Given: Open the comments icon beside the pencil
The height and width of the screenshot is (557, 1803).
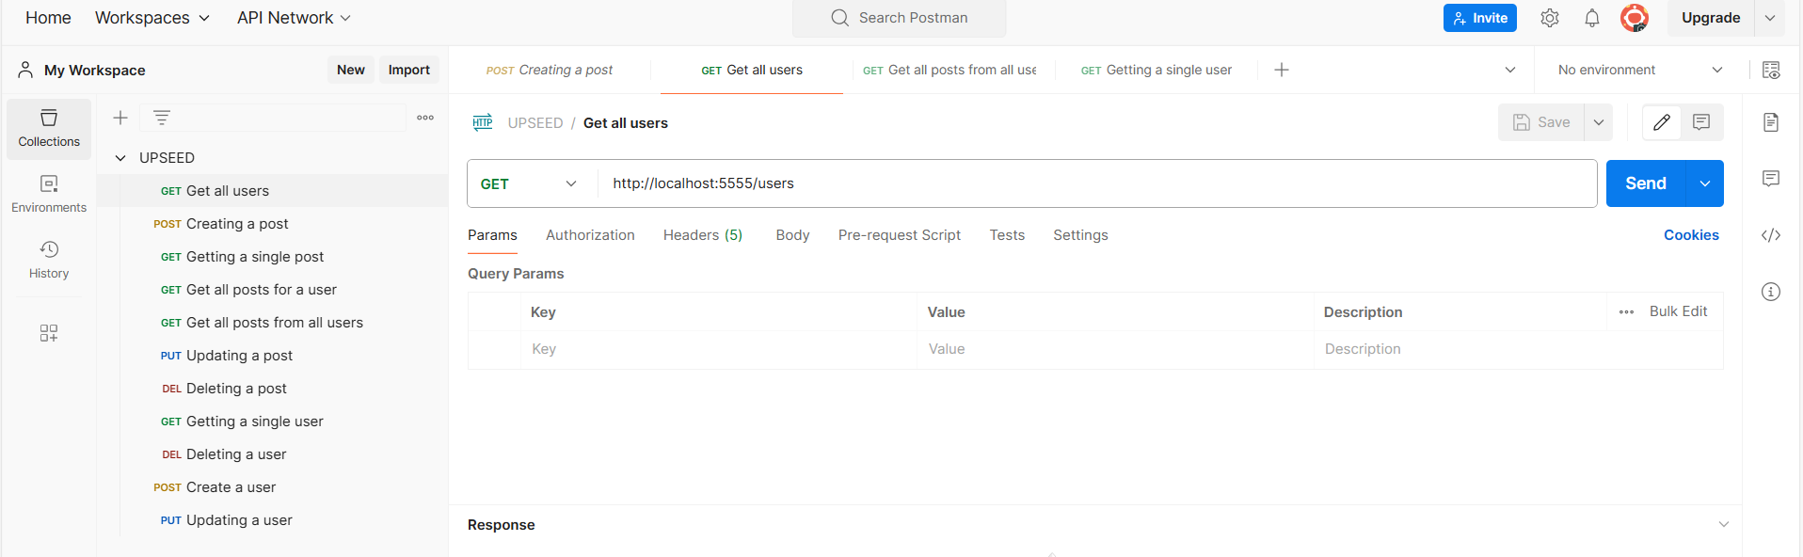Looking at the screenshot, I should [x=1701, y=122].
